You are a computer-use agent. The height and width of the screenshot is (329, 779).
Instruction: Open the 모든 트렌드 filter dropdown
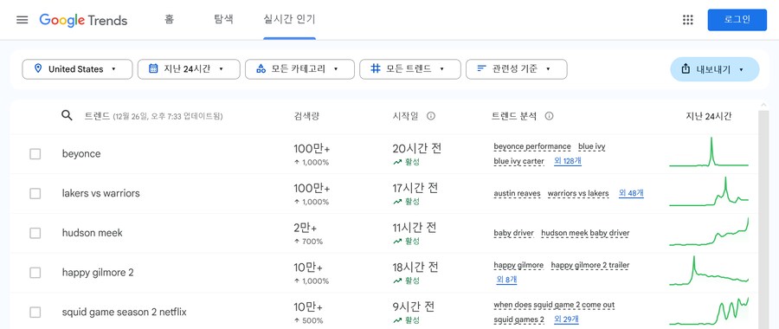(410, 69)
